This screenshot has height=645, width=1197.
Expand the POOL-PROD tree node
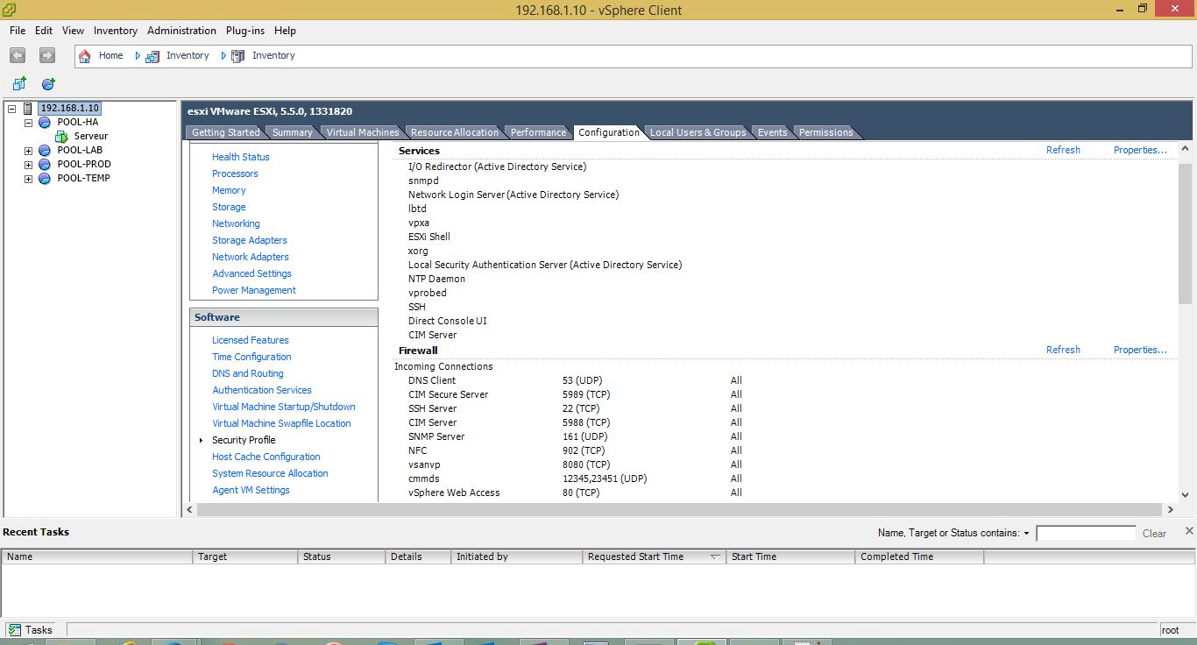click(28, 165)
